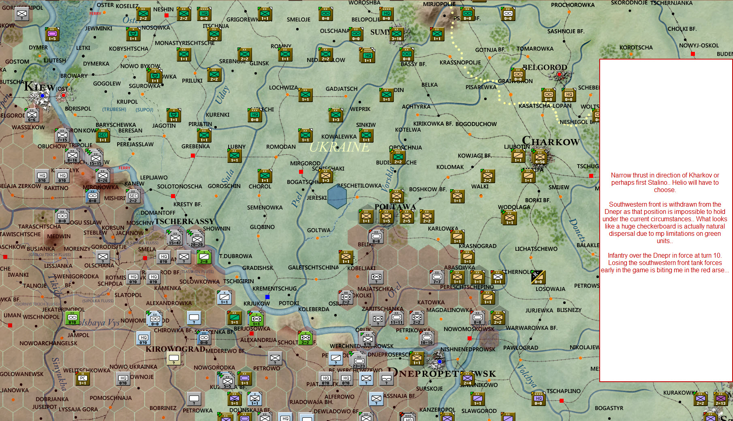
Task: Select the 1=5 unit under Poltawa label
Action: pyautogui.click(x=387, y=216)
